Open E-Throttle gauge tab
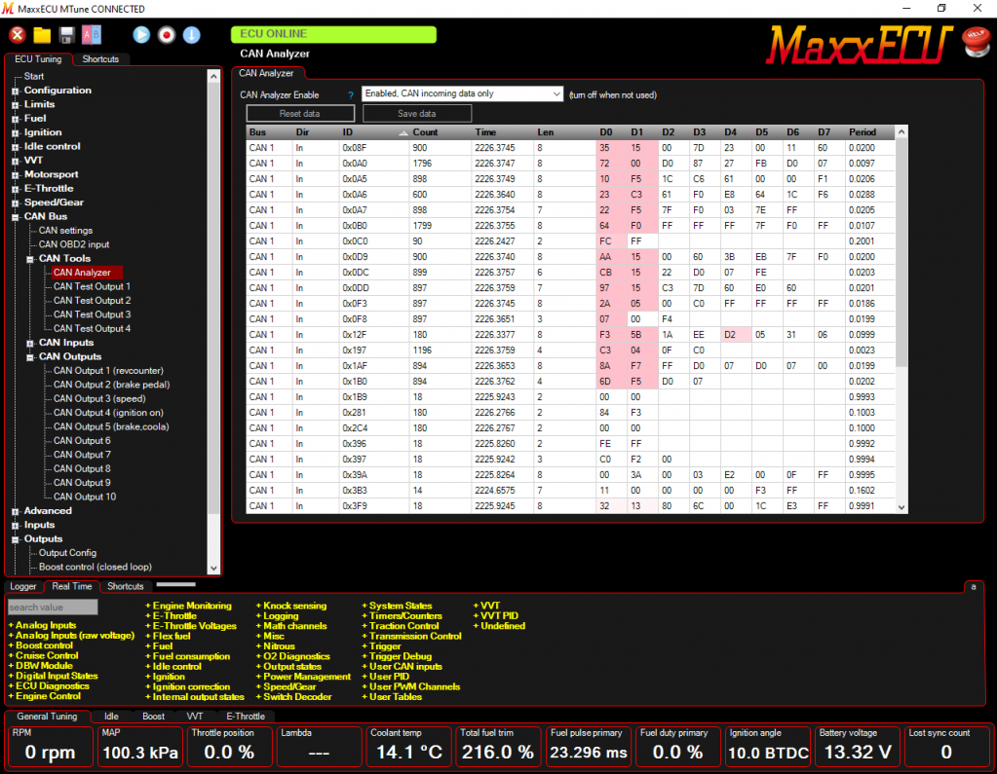 [246, 717]
